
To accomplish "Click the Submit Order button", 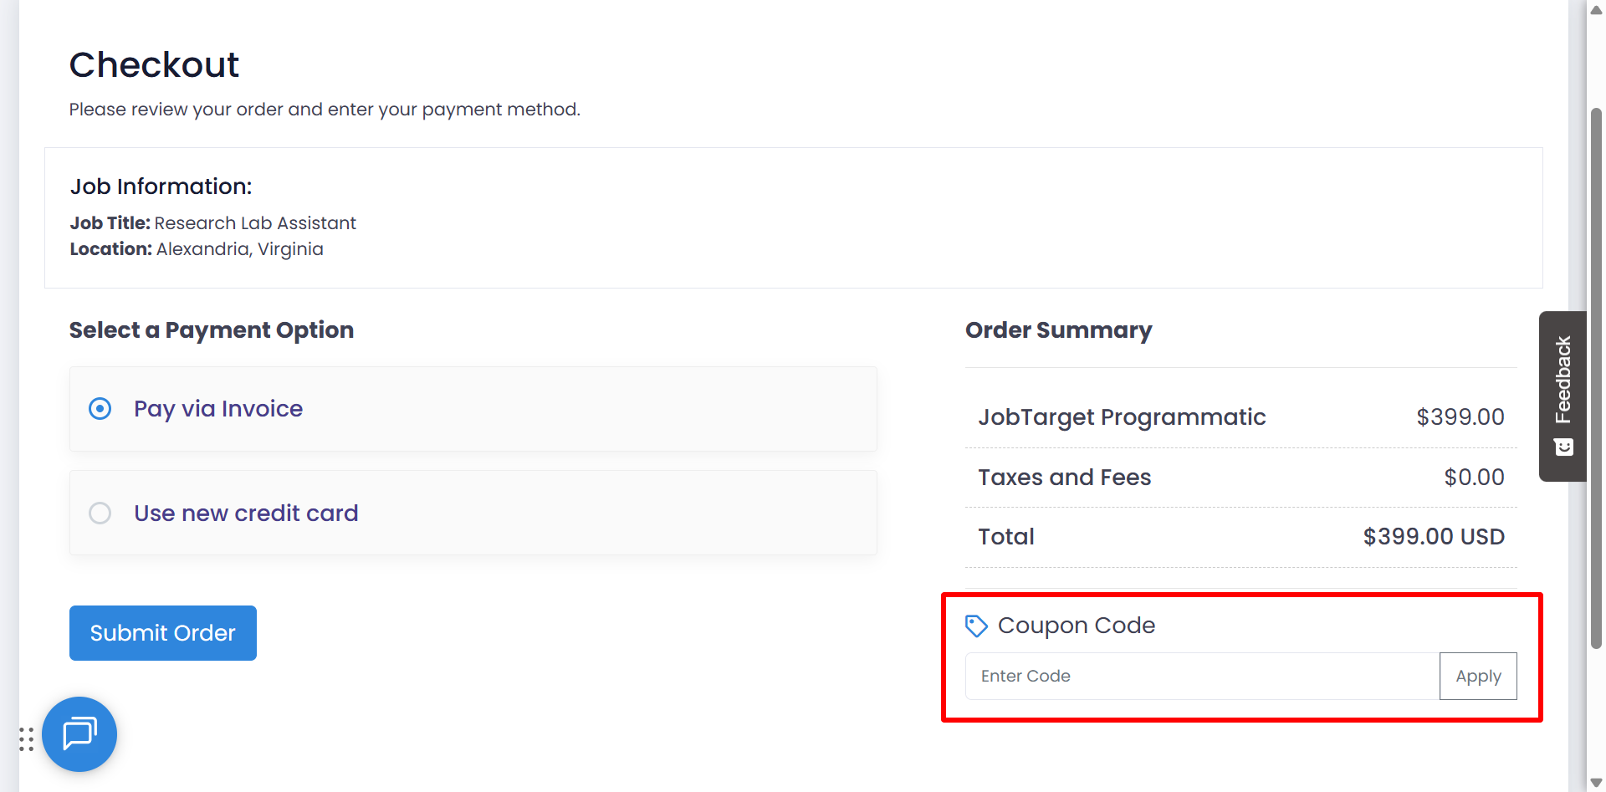I will [x=162, y=633].
